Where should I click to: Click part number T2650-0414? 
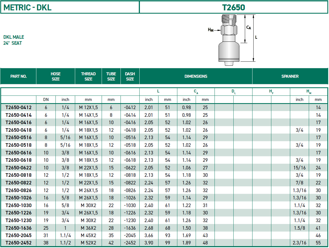point(18,115)
